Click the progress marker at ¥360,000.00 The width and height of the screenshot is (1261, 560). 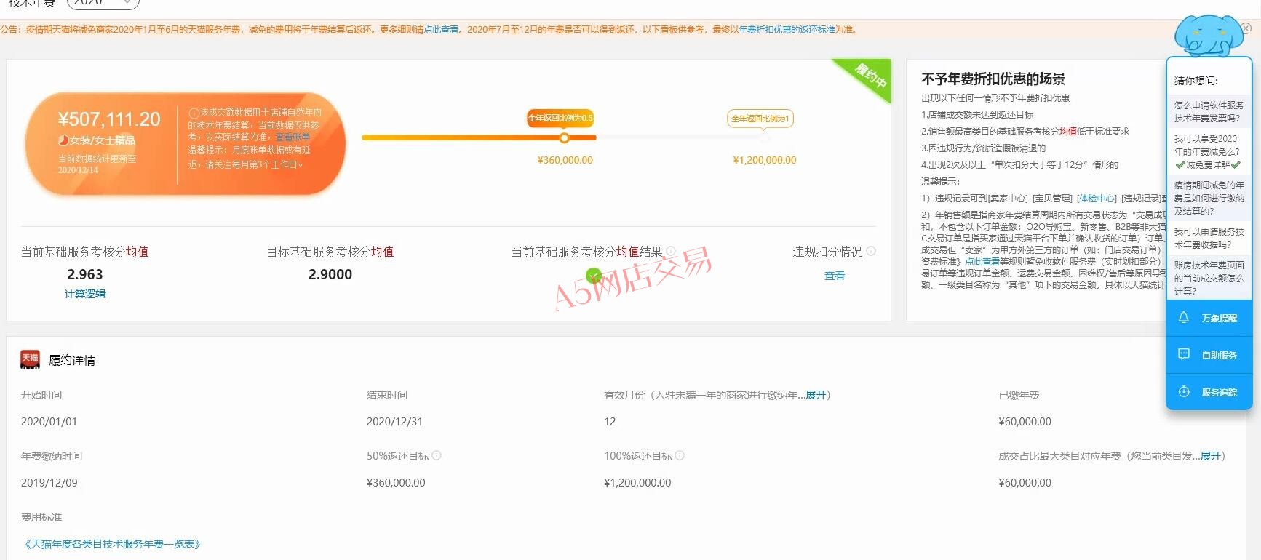coord(565,137)
